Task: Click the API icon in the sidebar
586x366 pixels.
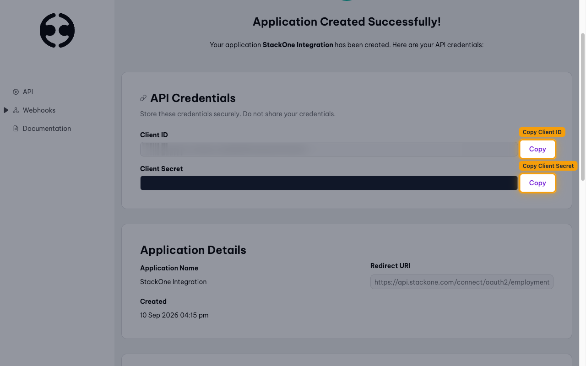Action: pos(16,92)
